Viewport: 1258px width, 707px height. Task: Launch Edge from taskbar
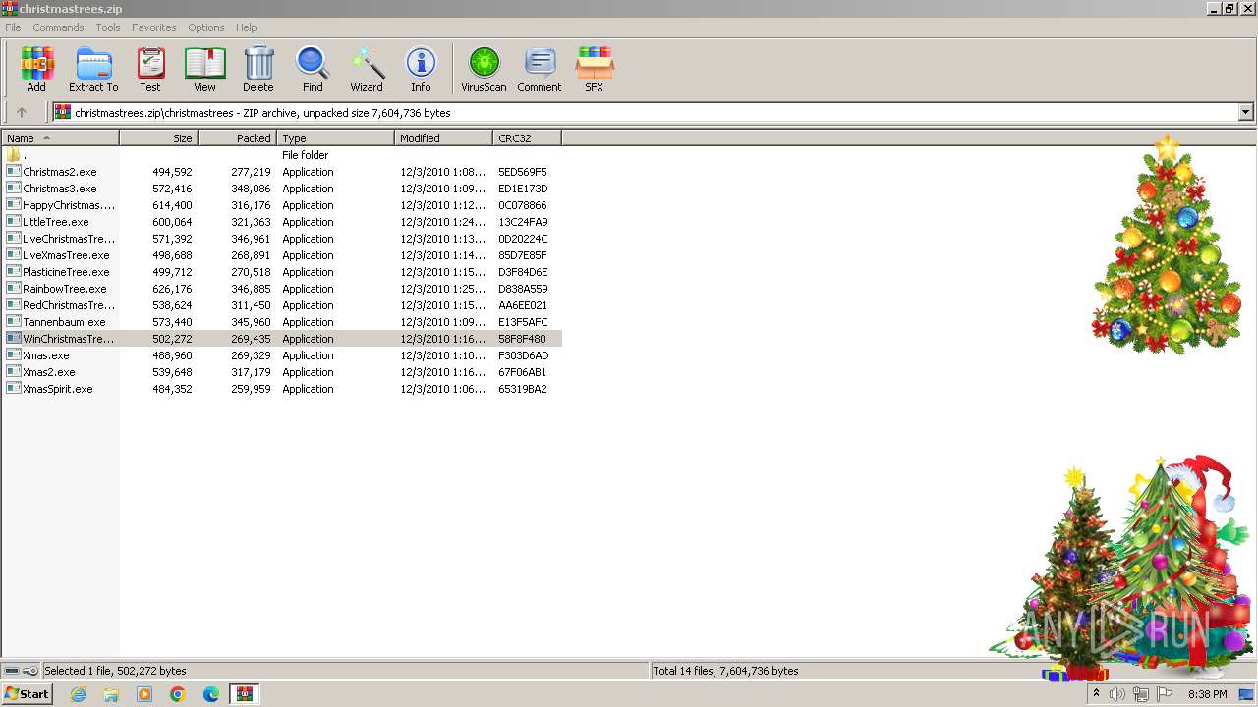[x=211, y=694]
